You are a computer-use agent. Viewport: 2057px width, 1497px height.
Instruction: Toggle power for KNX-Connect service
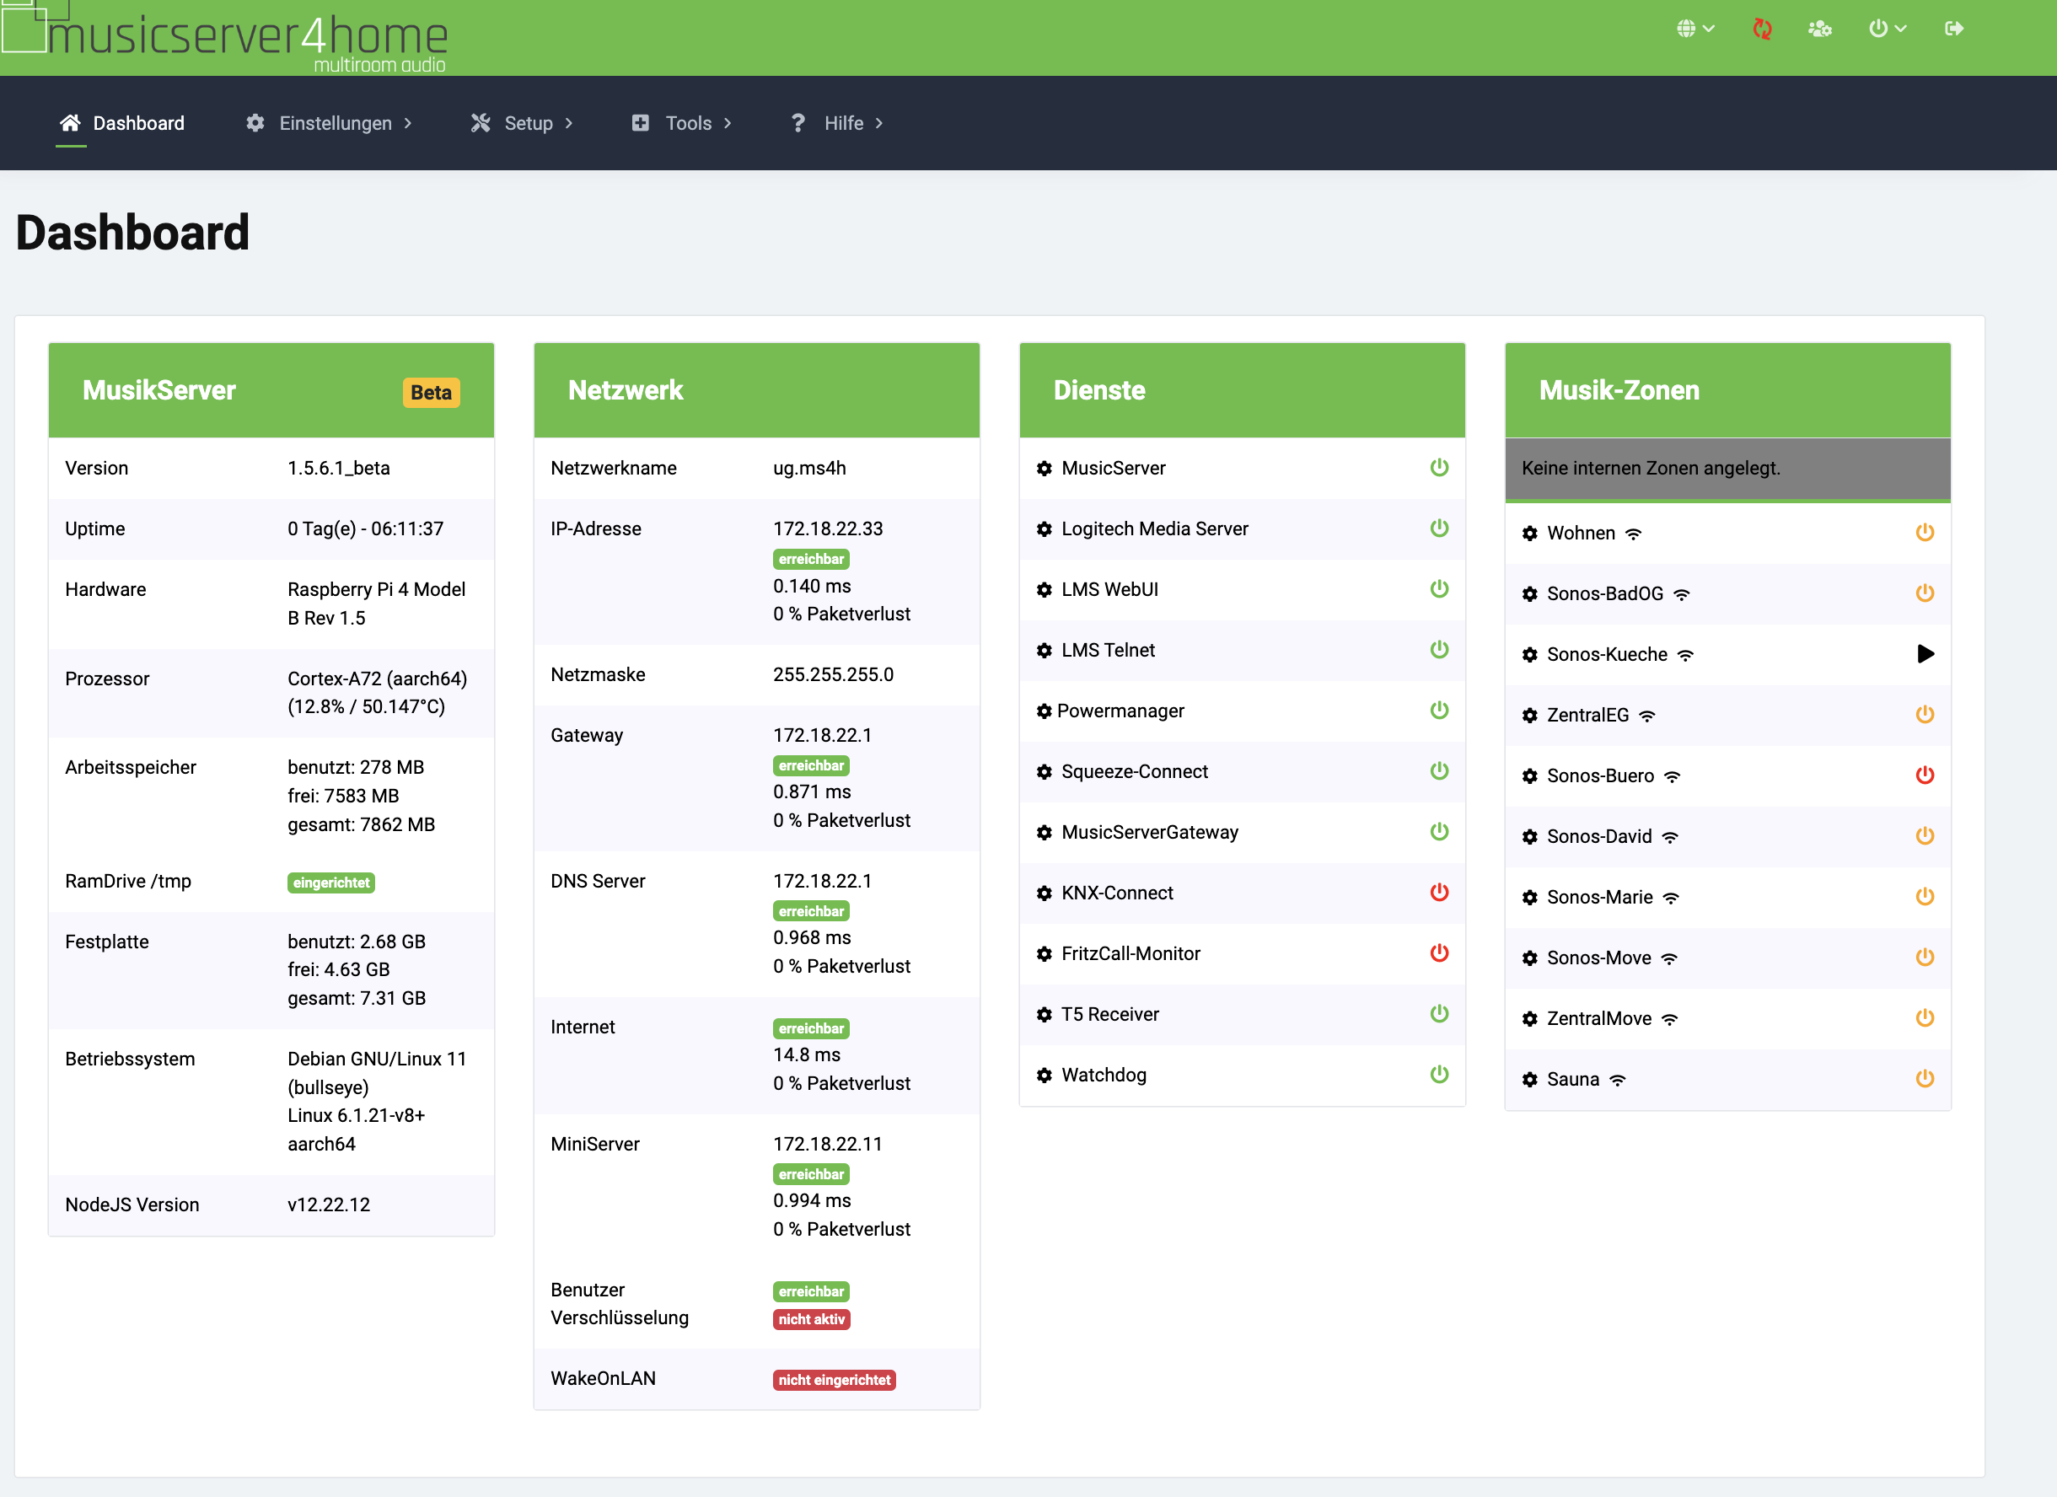[1438, 893]
